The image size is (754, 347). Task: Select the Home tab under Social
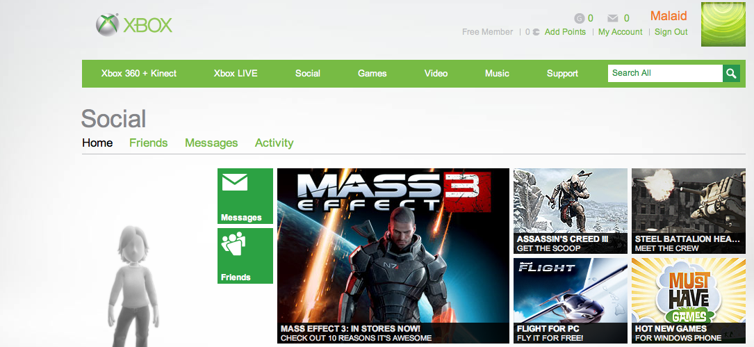(97, 143)
